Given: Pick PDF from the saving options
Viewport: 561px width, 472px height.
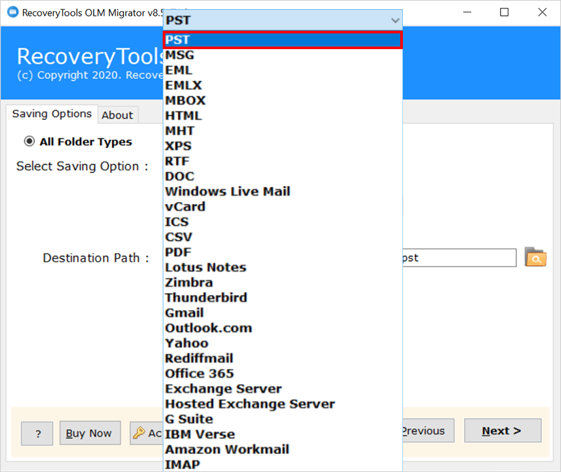Looking at the screenshot, I should 283,252.
